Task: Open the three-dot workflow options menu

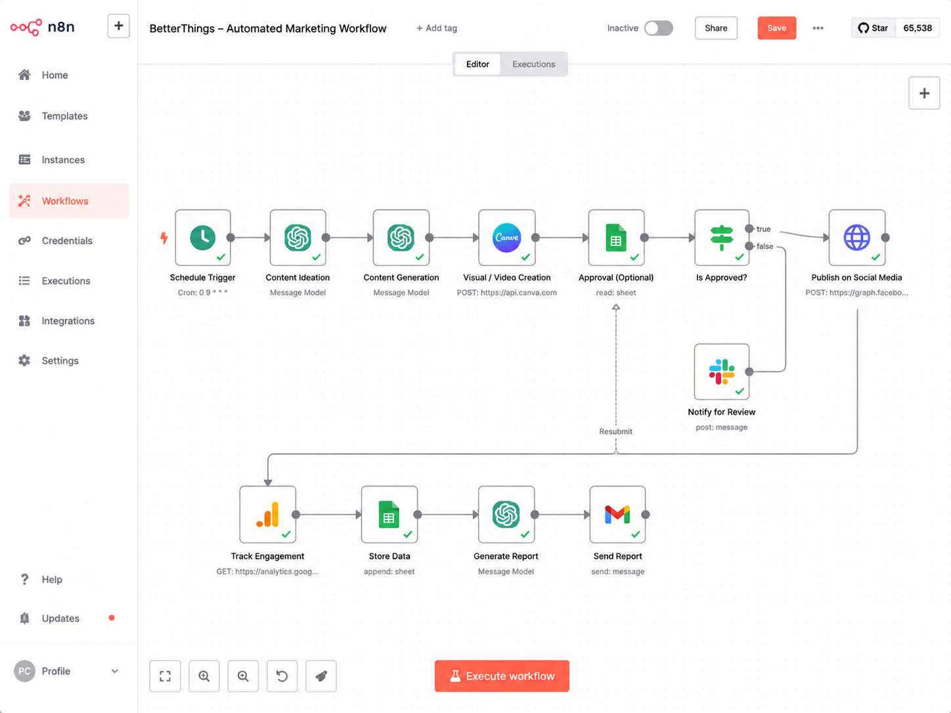Action: [818, 28]
